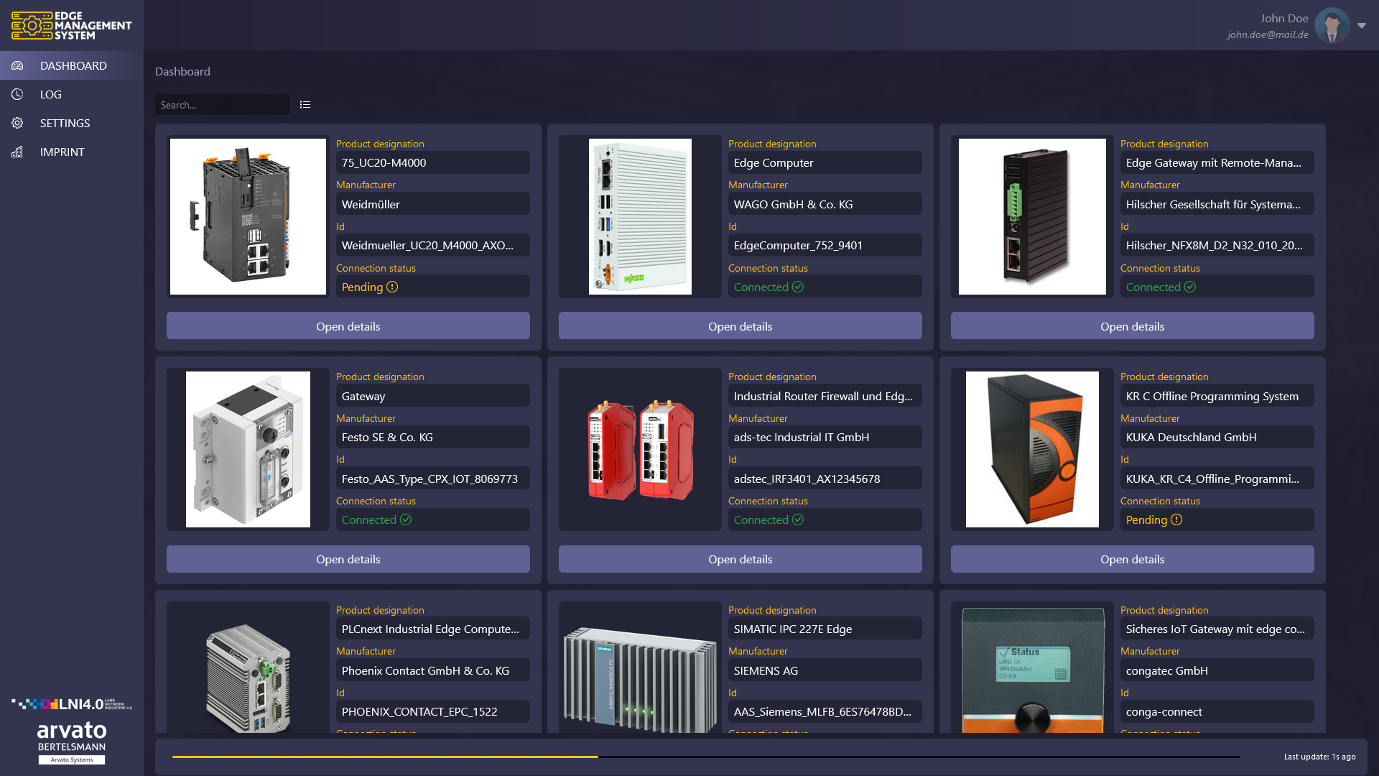The width and height of the screenshot is (1379, 776).
Task: Click the clock icon next to LOG
Action: (x=17, y=94)
